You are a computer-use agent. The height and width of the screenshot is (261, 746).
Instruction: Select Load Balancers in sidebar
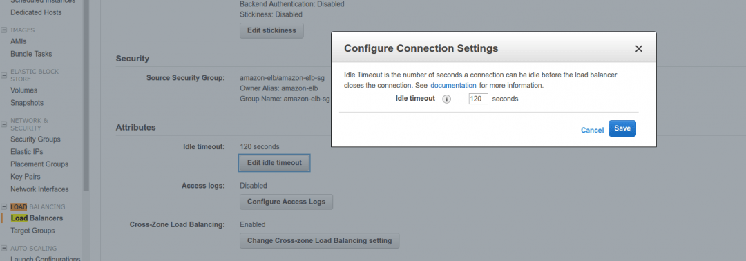click(37, 218)
